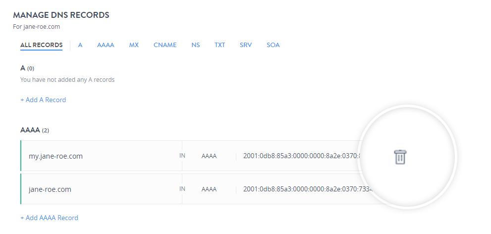Open the A records tab
The image size is (491, 234).
(x=80, y=45)
